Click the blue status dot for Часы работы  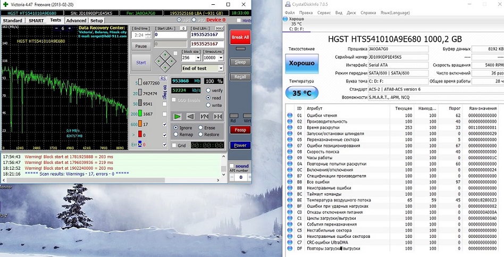pyautogui.click(x=290, y=157)
